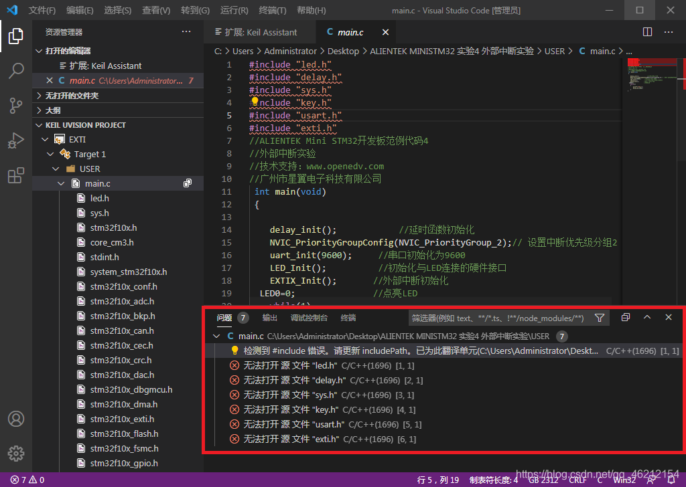Viewport: 686px width, 487px height.
Task: Collapse the USER folder node
Action: coord(56,169)
